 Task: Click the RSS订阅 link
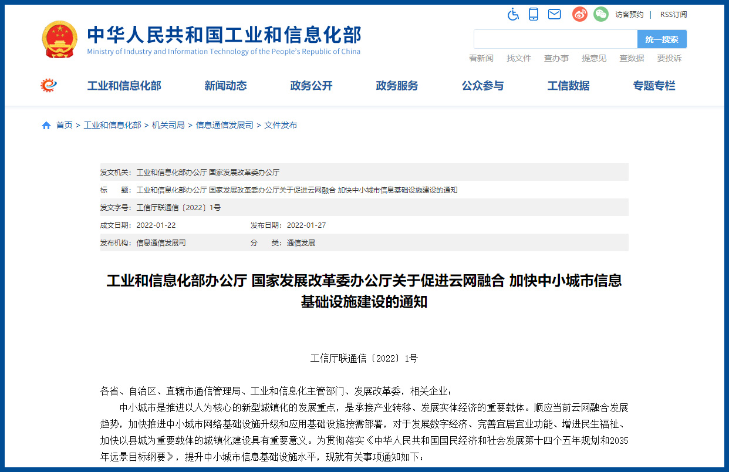point(673,15)
